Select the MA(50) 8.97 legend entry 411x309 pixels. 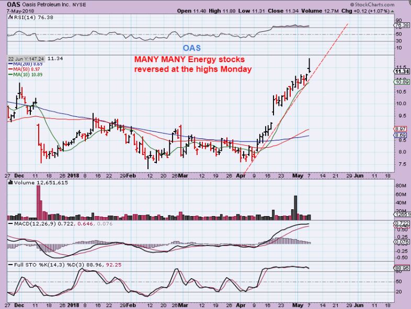[24, 69]
